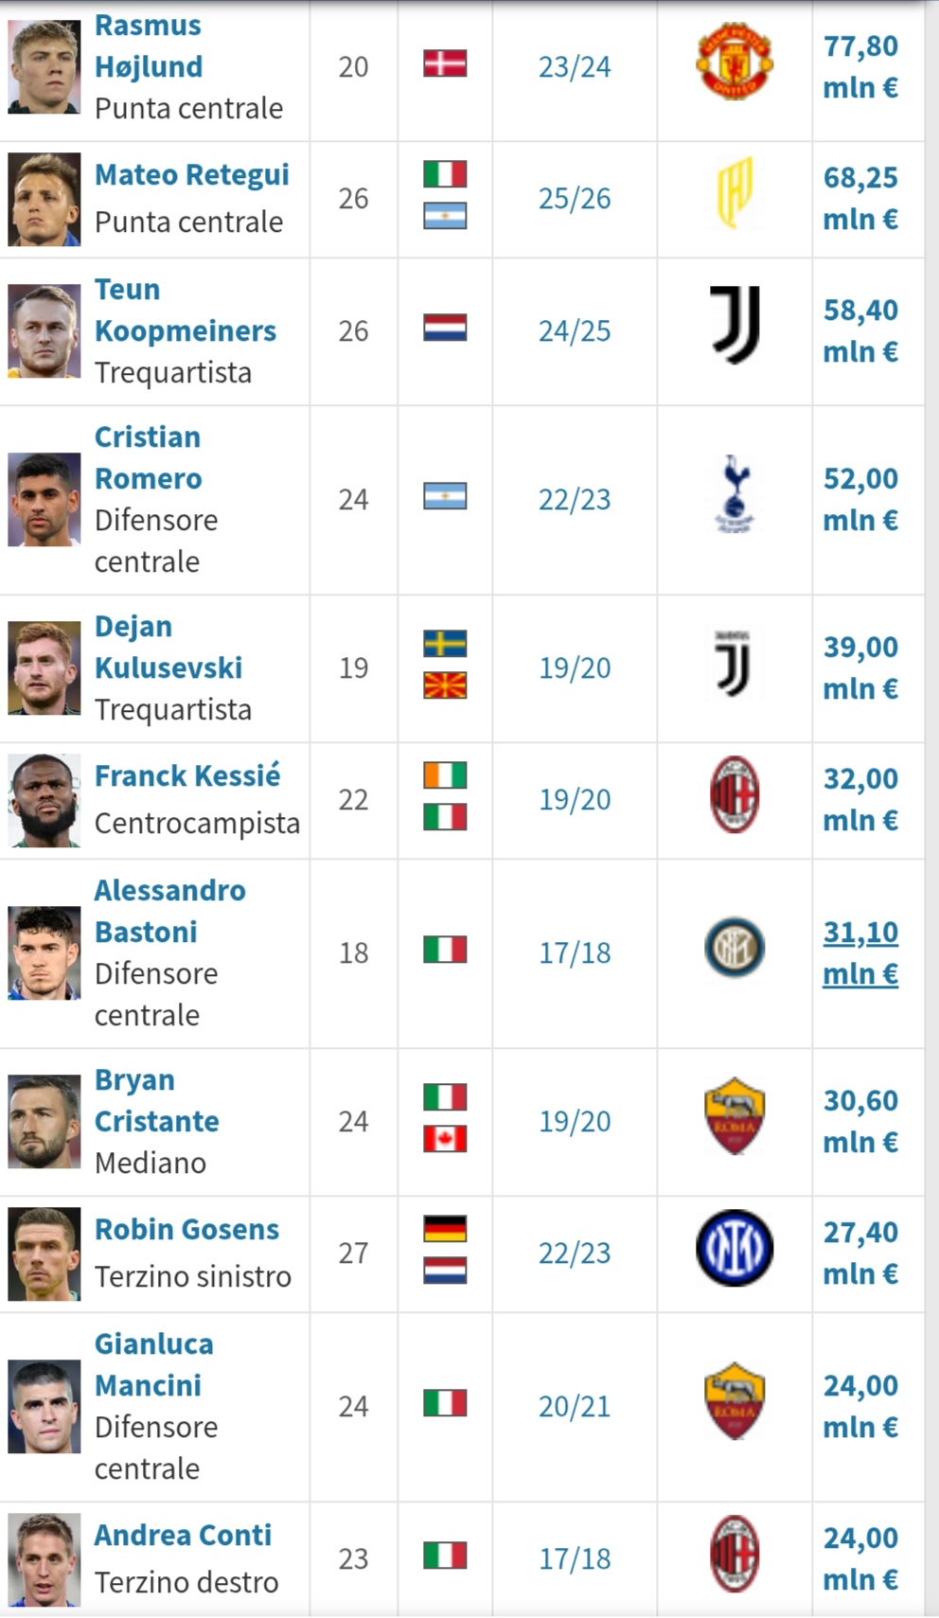Click the Inter crest in Gosens' row
The width and height of the screenshot is (939, 1618).
point(735,1249)
